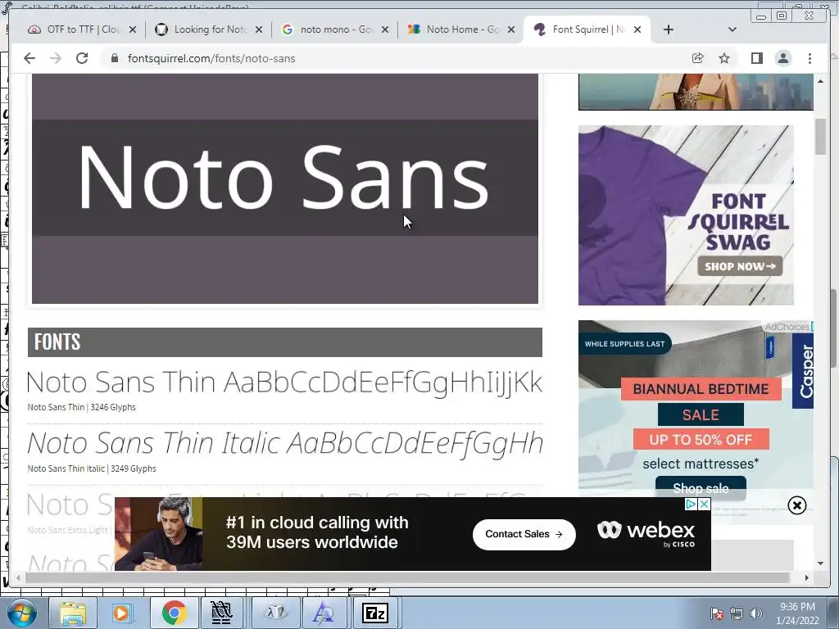Close the Webex banner ad with X
This screenshot has width=839, height=629.
704,504
